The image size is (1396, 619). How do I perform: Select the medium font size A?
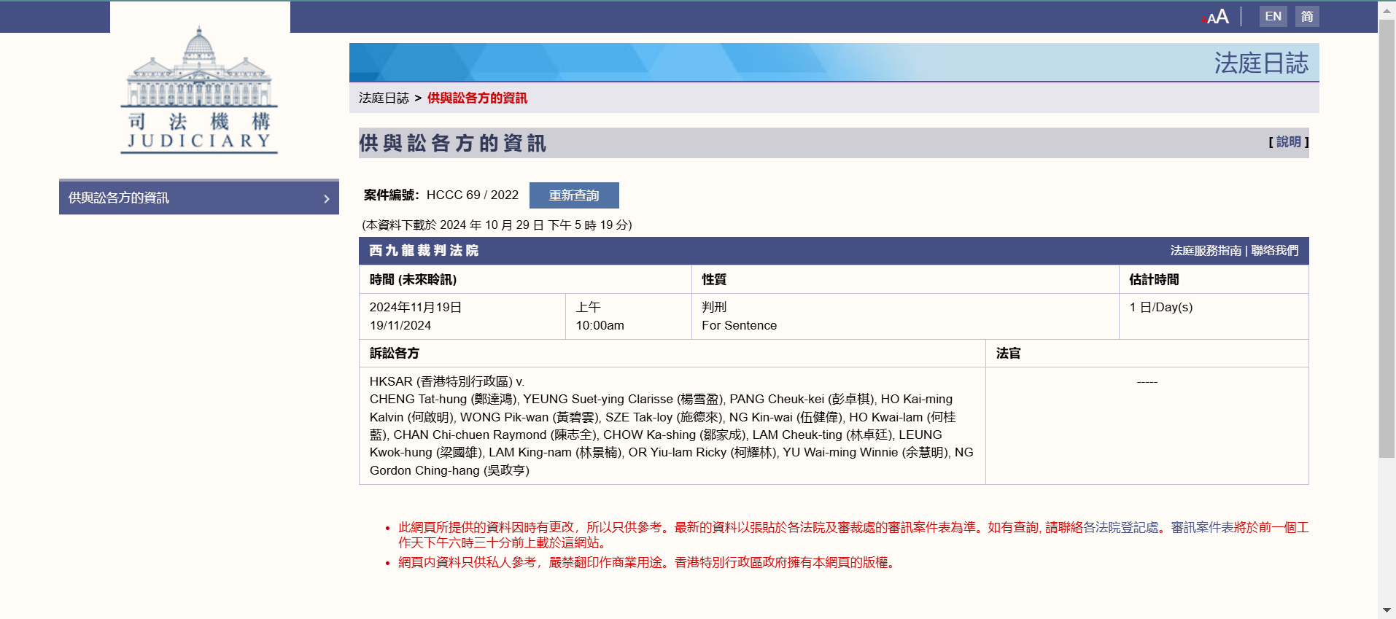coord(1212,18)
